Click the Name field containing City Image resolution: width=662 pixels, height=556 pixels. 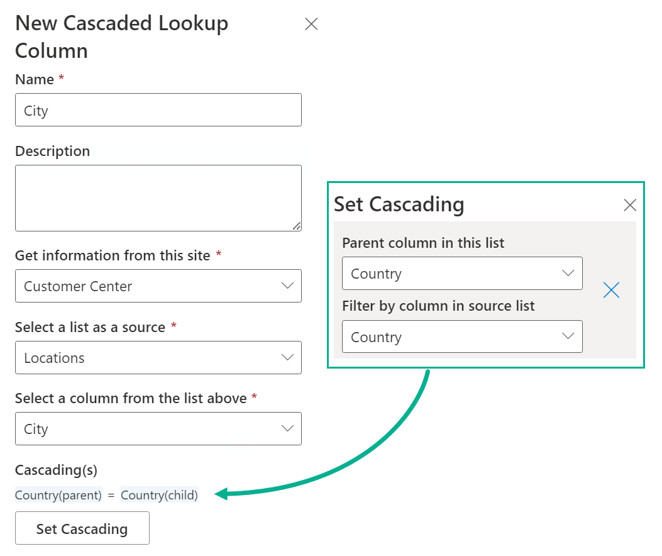coord(157,109)
